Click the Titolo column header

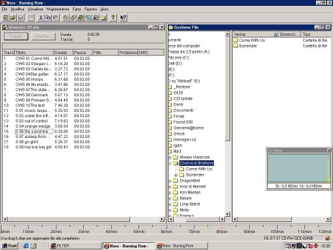pos(34,53)
